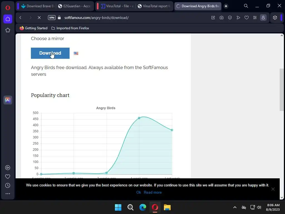The image size is (285, 214).
Task: Click the scrollbar up arrow
Action: coord(282,35)
